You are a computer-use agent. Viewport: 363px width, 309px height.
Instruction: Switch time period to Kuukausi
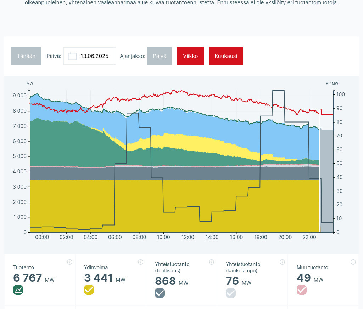pyautogui.click(x=226, y=56)
